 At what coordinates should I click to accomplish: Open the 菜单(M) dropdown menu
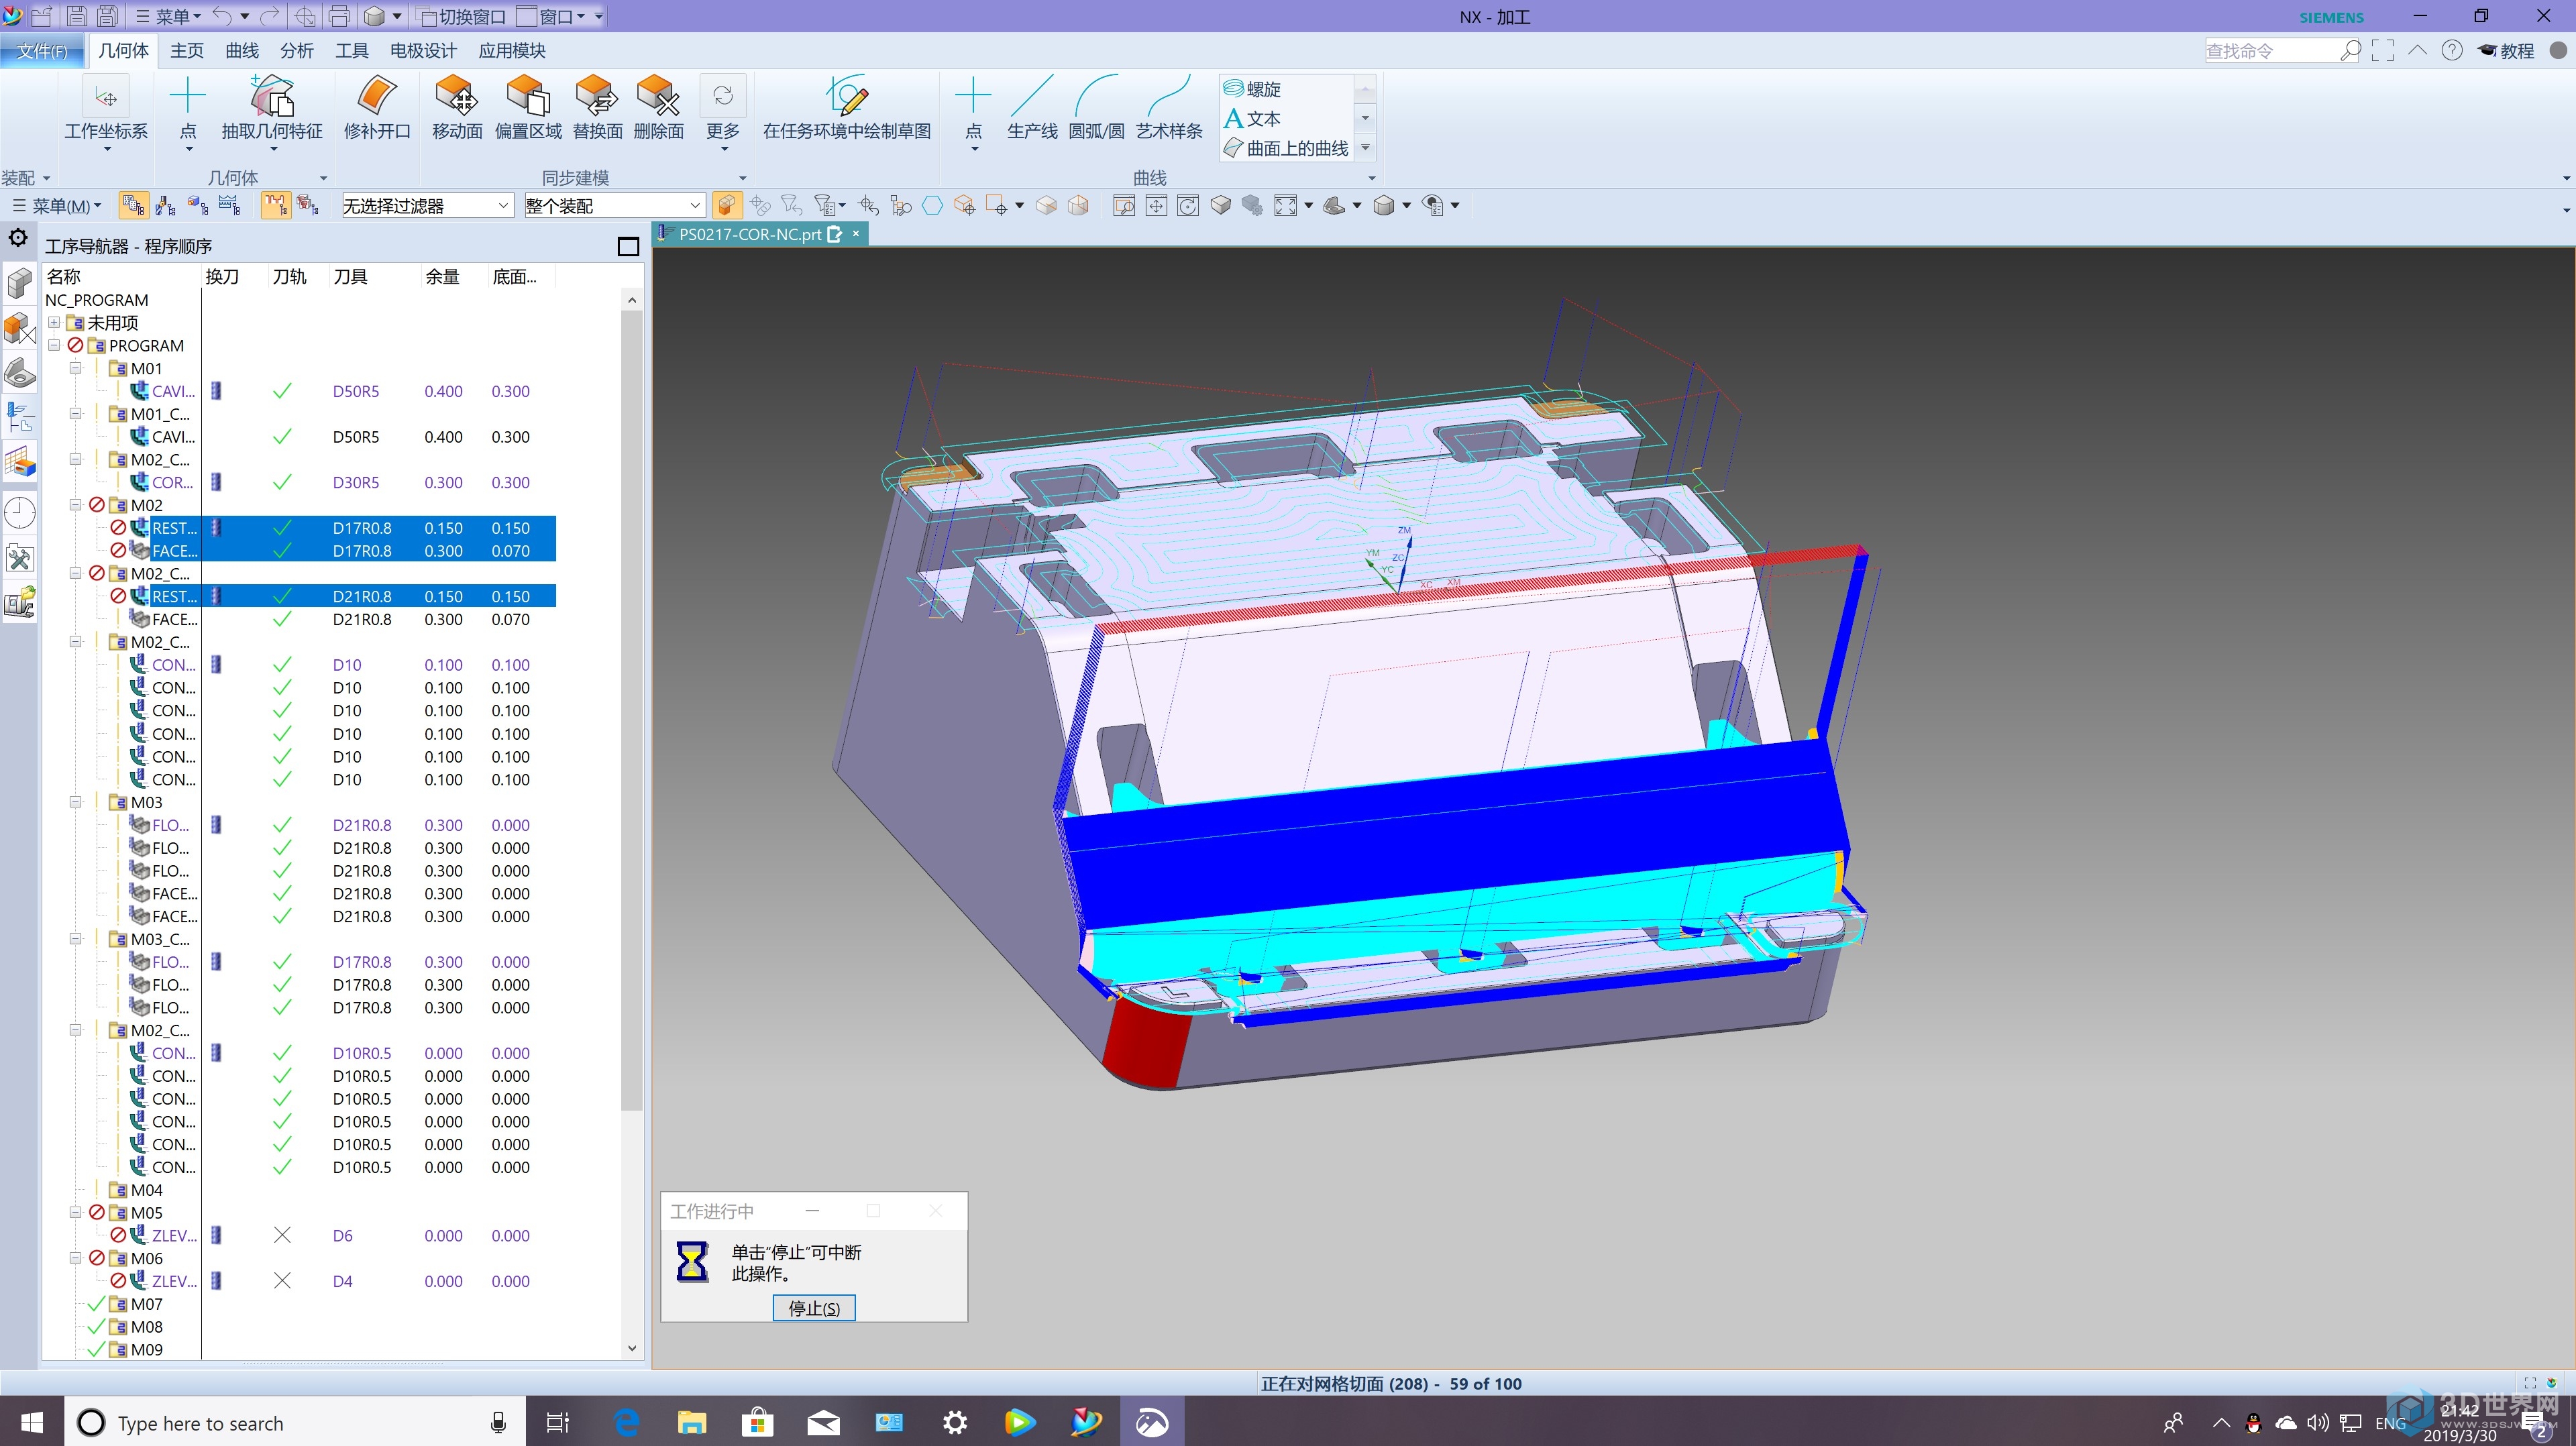[57, 205]
